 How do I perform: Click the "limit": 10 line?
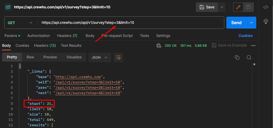point(40,109)
